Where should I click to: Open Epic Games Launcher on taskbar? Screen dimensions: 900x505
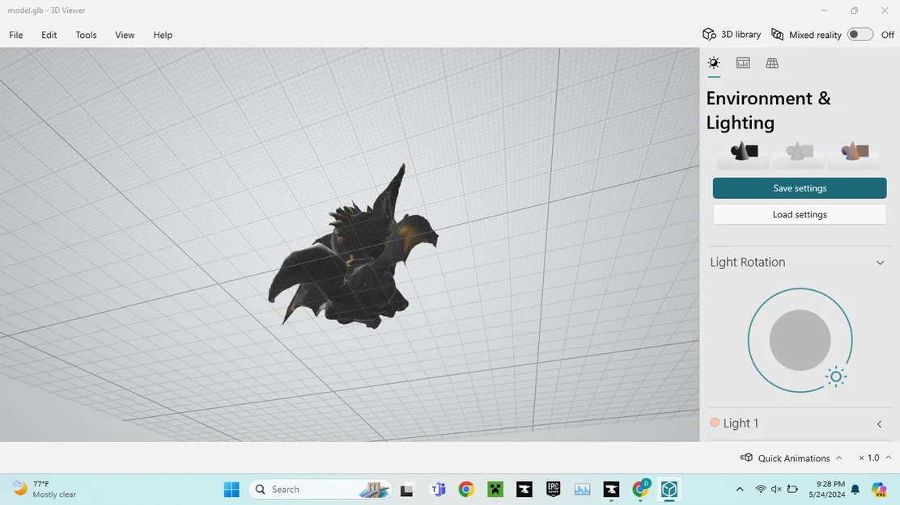[x=554, y=490]
